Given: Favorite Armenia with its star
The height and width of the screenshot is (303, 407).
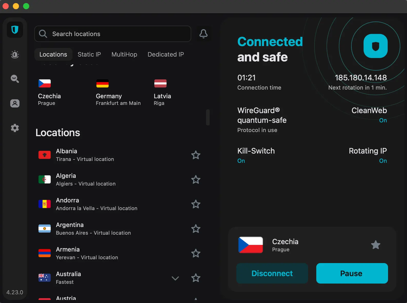Looking at the screenshot, I should (196, 253).
